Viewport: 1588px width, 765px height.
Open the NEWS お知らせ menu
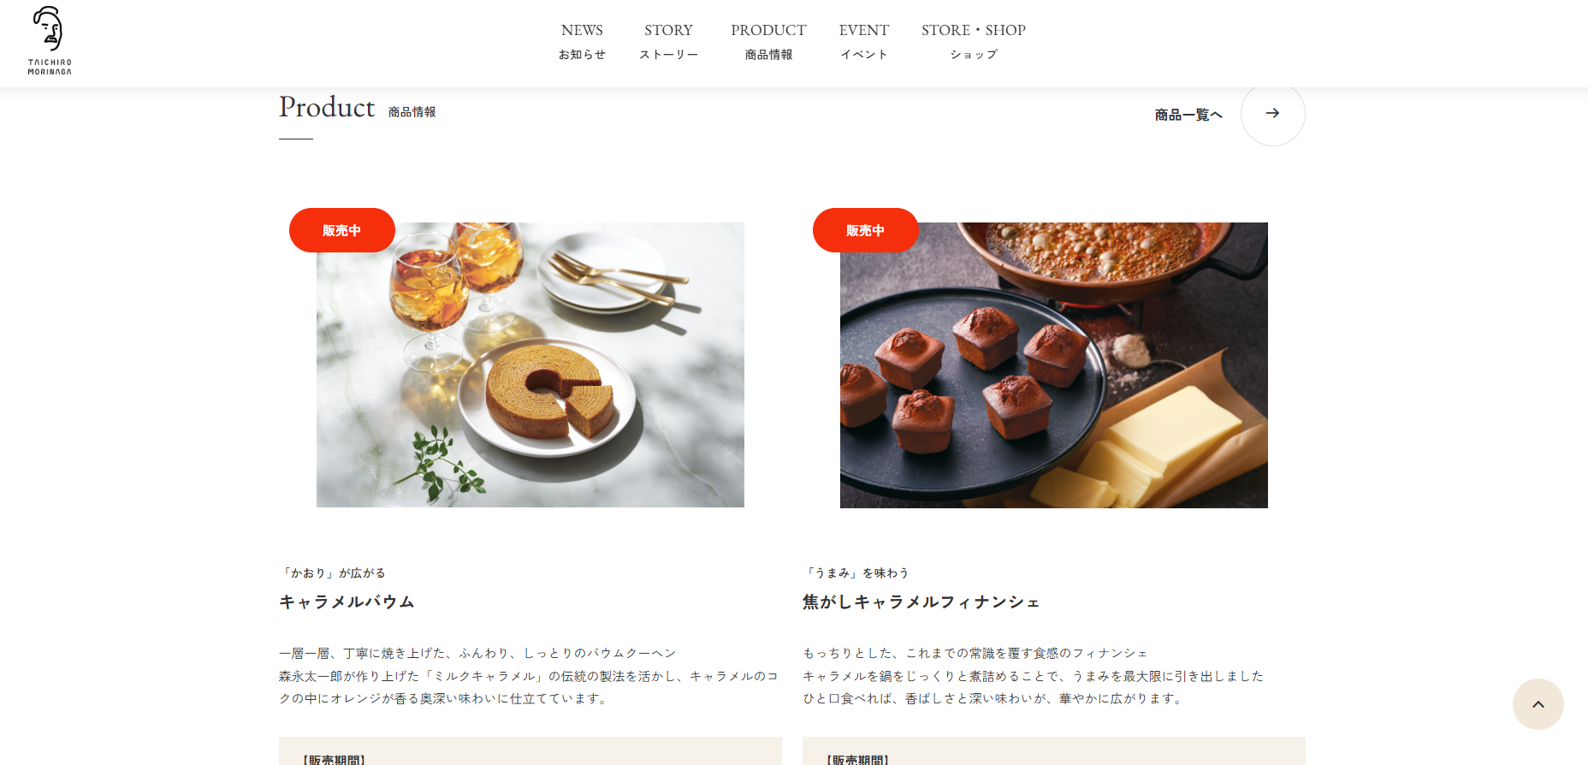(x=582, y=41)
